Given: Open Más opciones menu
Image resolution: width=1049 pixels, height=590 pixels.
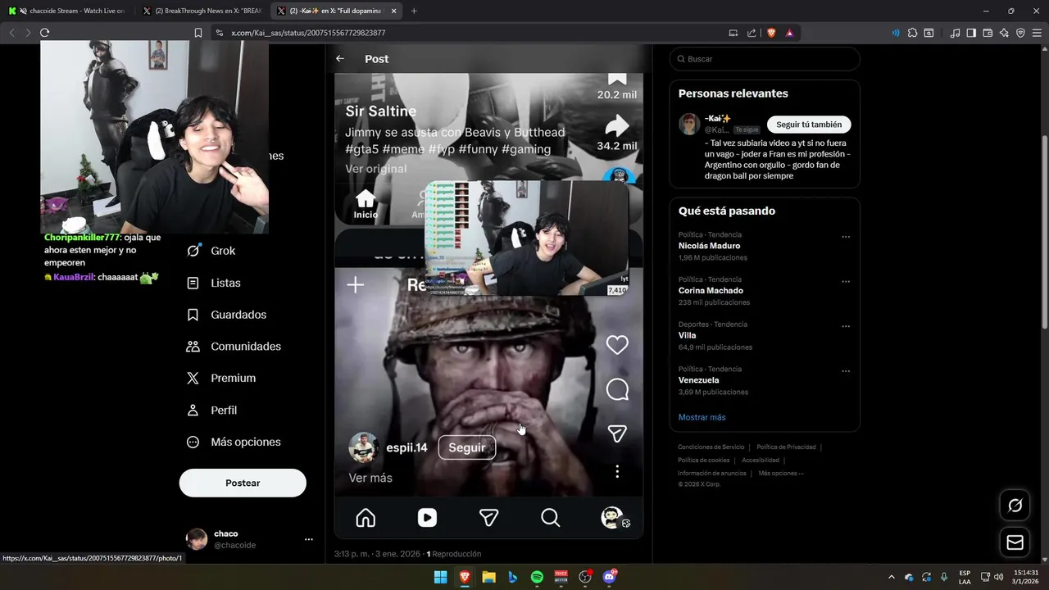Looking at the screenshot, I should (x=234, y=442).
